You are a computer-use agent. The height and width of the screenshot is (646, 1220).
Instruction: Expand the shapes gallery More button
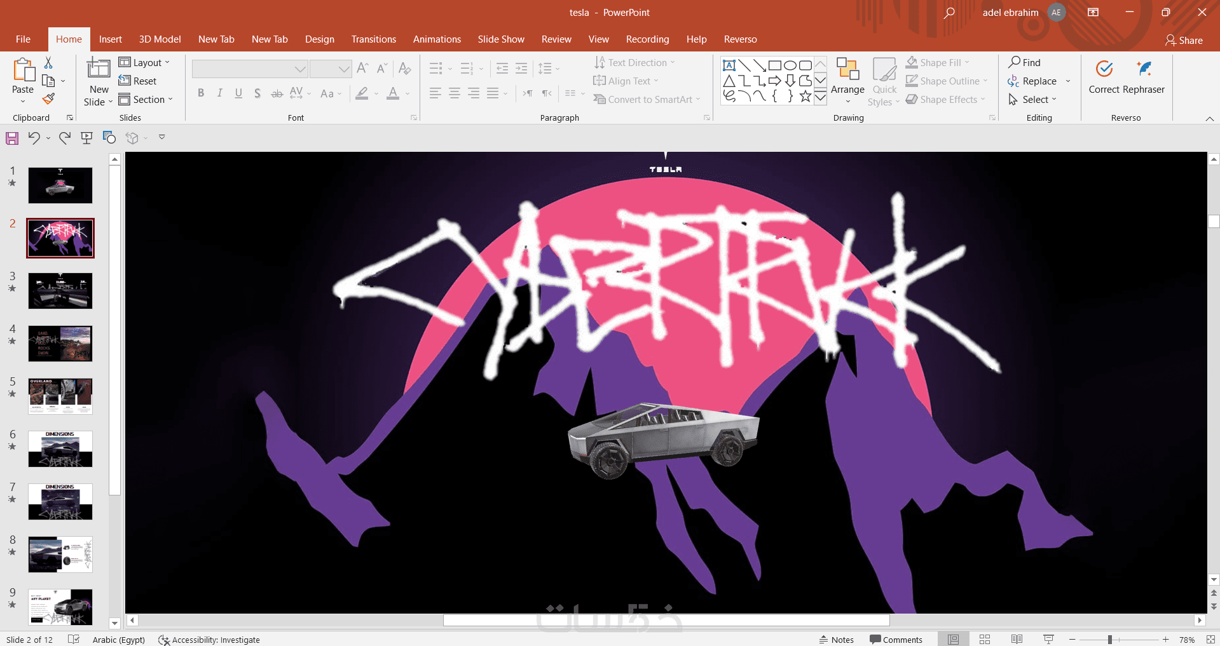coord(820,97)
